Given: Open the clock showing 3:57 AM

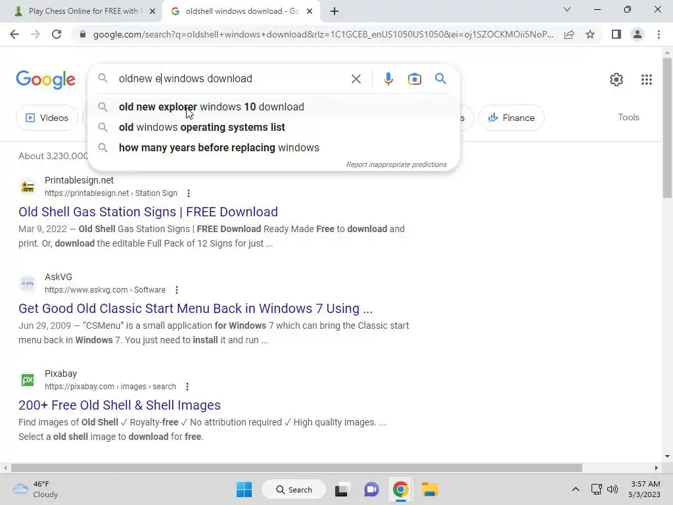Looking at the screenshot, I should [644, 489].
